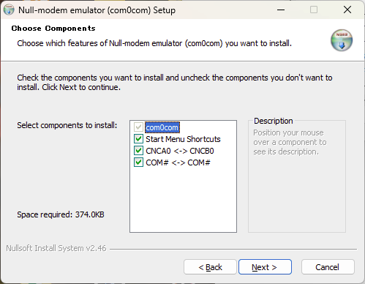
Task: Click the com0com installer icon in title bar
Action: coord(9,10)
